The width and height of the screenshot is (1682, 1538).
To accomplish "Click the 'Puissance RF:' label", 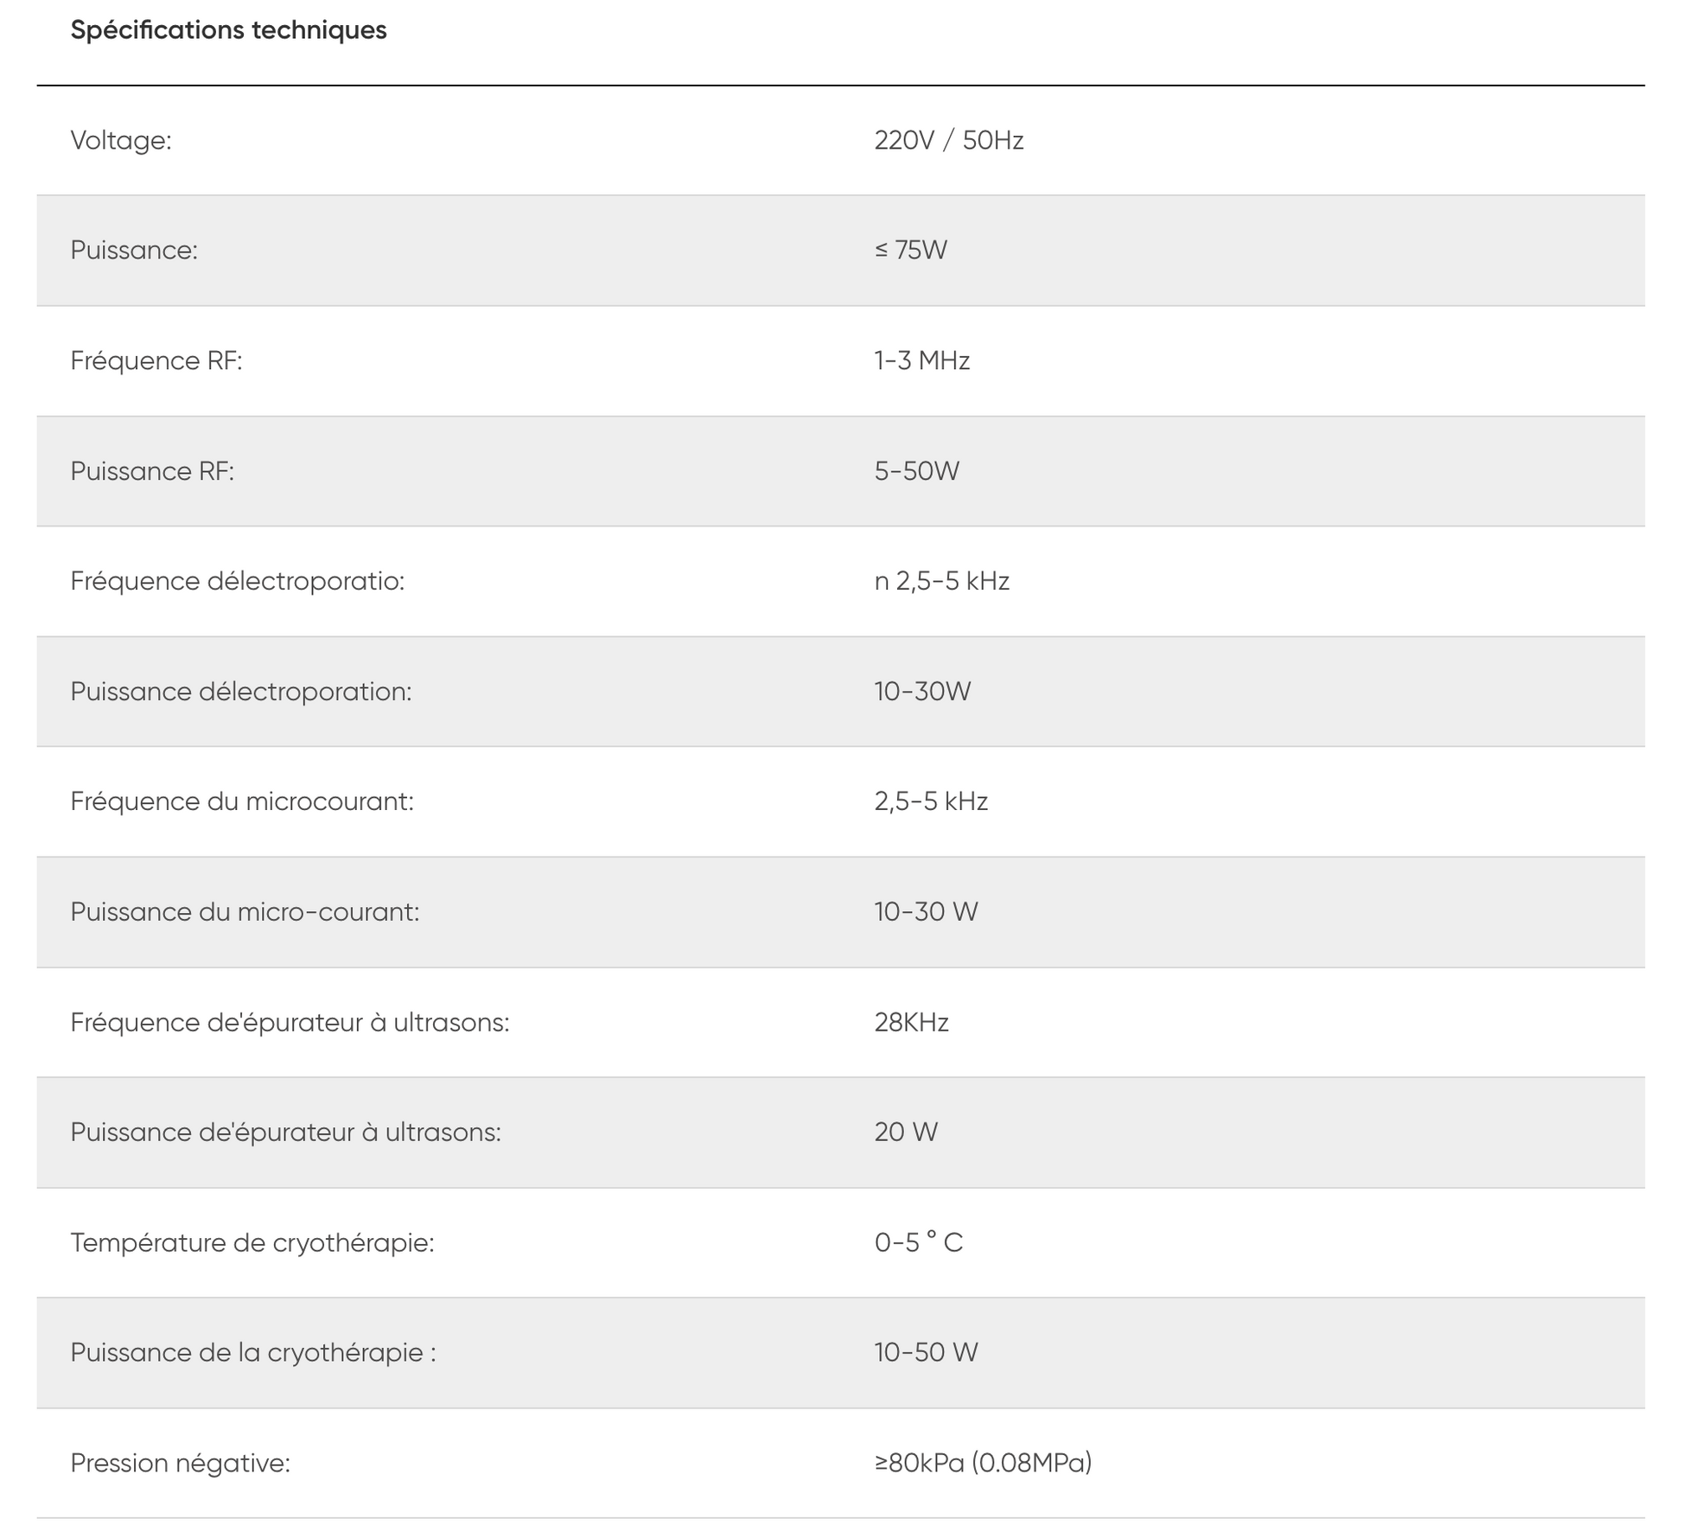I will click(x=152, y=471).
